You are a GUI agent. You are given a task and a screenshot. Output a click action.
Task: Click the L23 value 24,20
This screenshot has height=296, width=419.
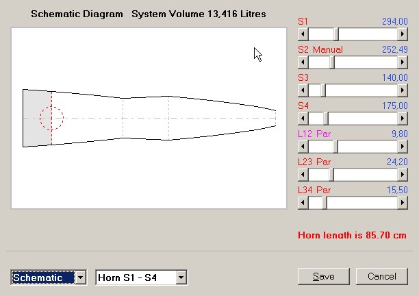pyautogui.click(x=397, y=162)
